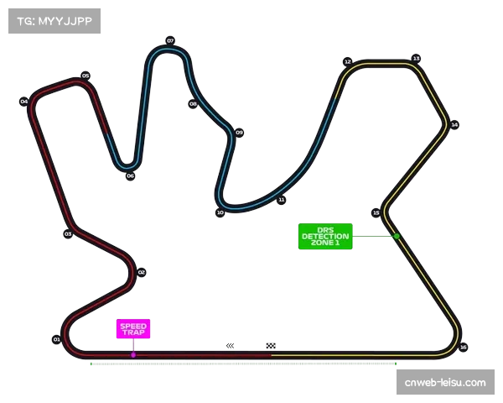Select turn marker 02

coord(142,272)
